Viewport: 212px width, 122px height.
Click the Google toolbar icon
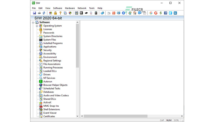point(151,13)
